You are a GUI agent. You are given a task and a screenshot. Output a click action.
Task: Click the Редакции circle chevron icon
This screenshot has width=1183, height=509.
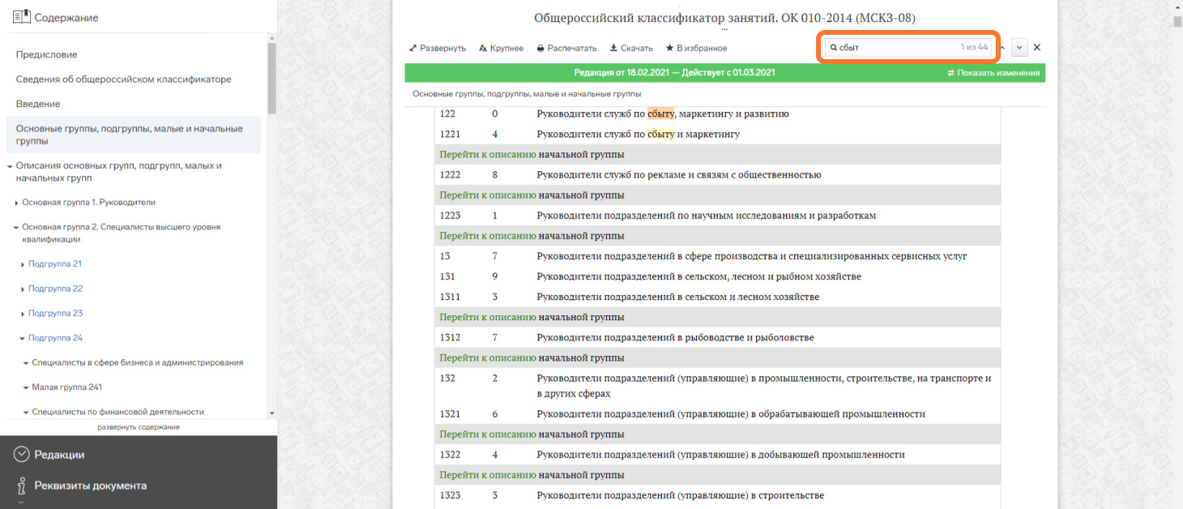[x=22, y=455]
